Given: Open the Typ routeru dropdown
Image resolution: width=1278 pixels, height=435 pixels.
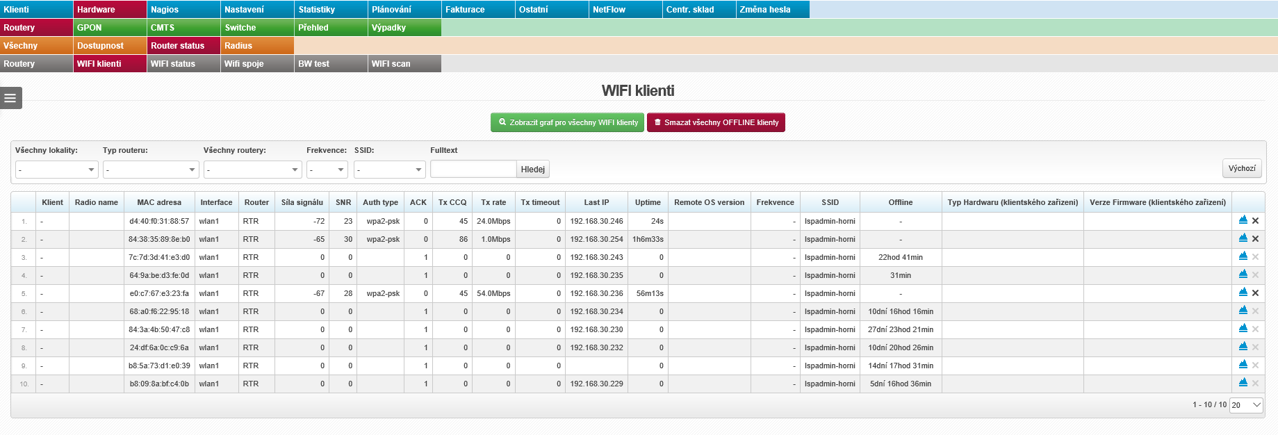Looking at the screenshot, I should (151, 170).
